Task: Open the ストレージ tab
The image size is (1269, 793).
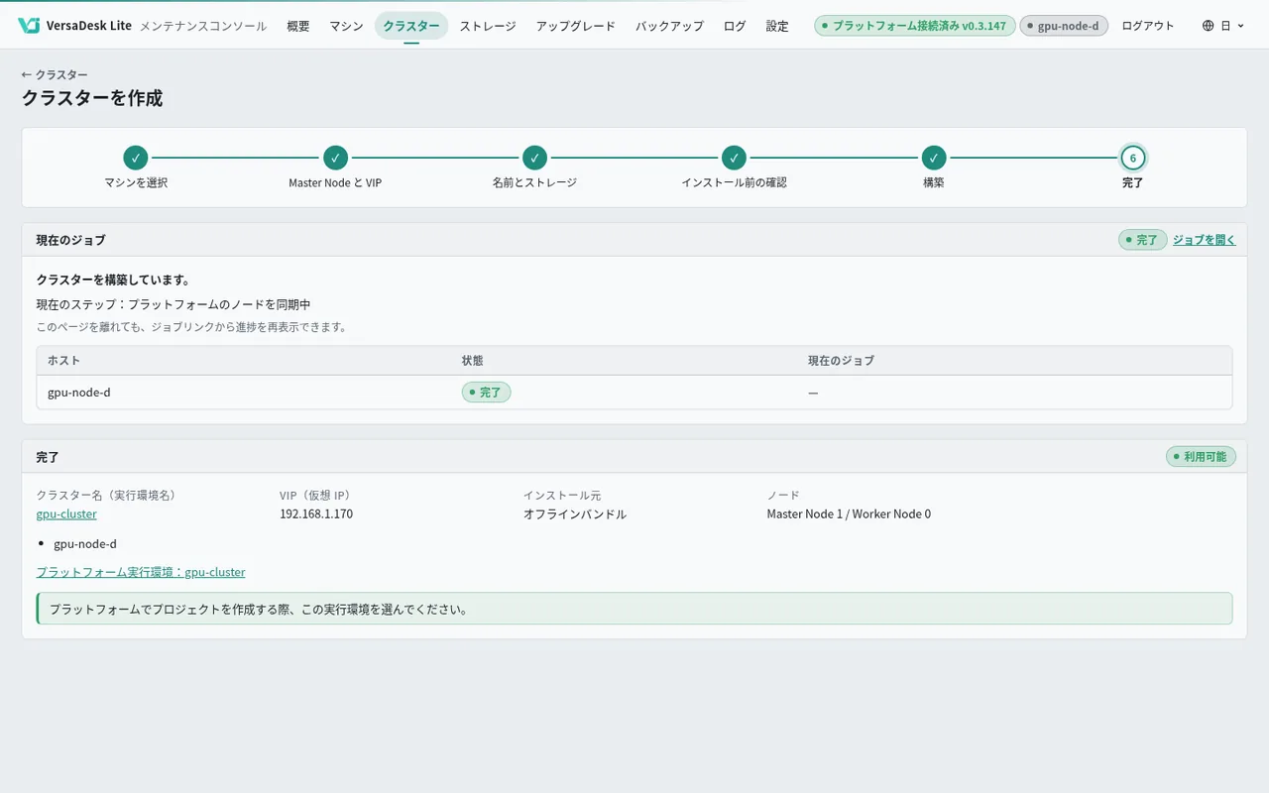Action: [x=488, y=26]
